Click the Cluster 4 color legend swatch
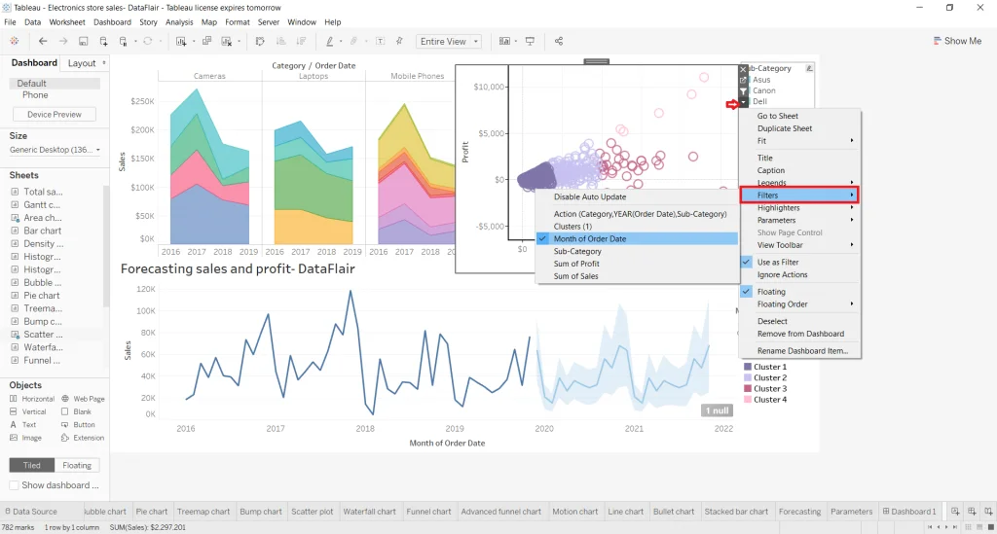 coord(748,400)
